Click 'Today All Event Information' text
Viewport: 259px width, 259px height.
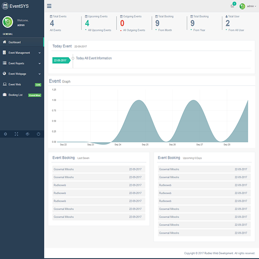(x=94, y=58)
